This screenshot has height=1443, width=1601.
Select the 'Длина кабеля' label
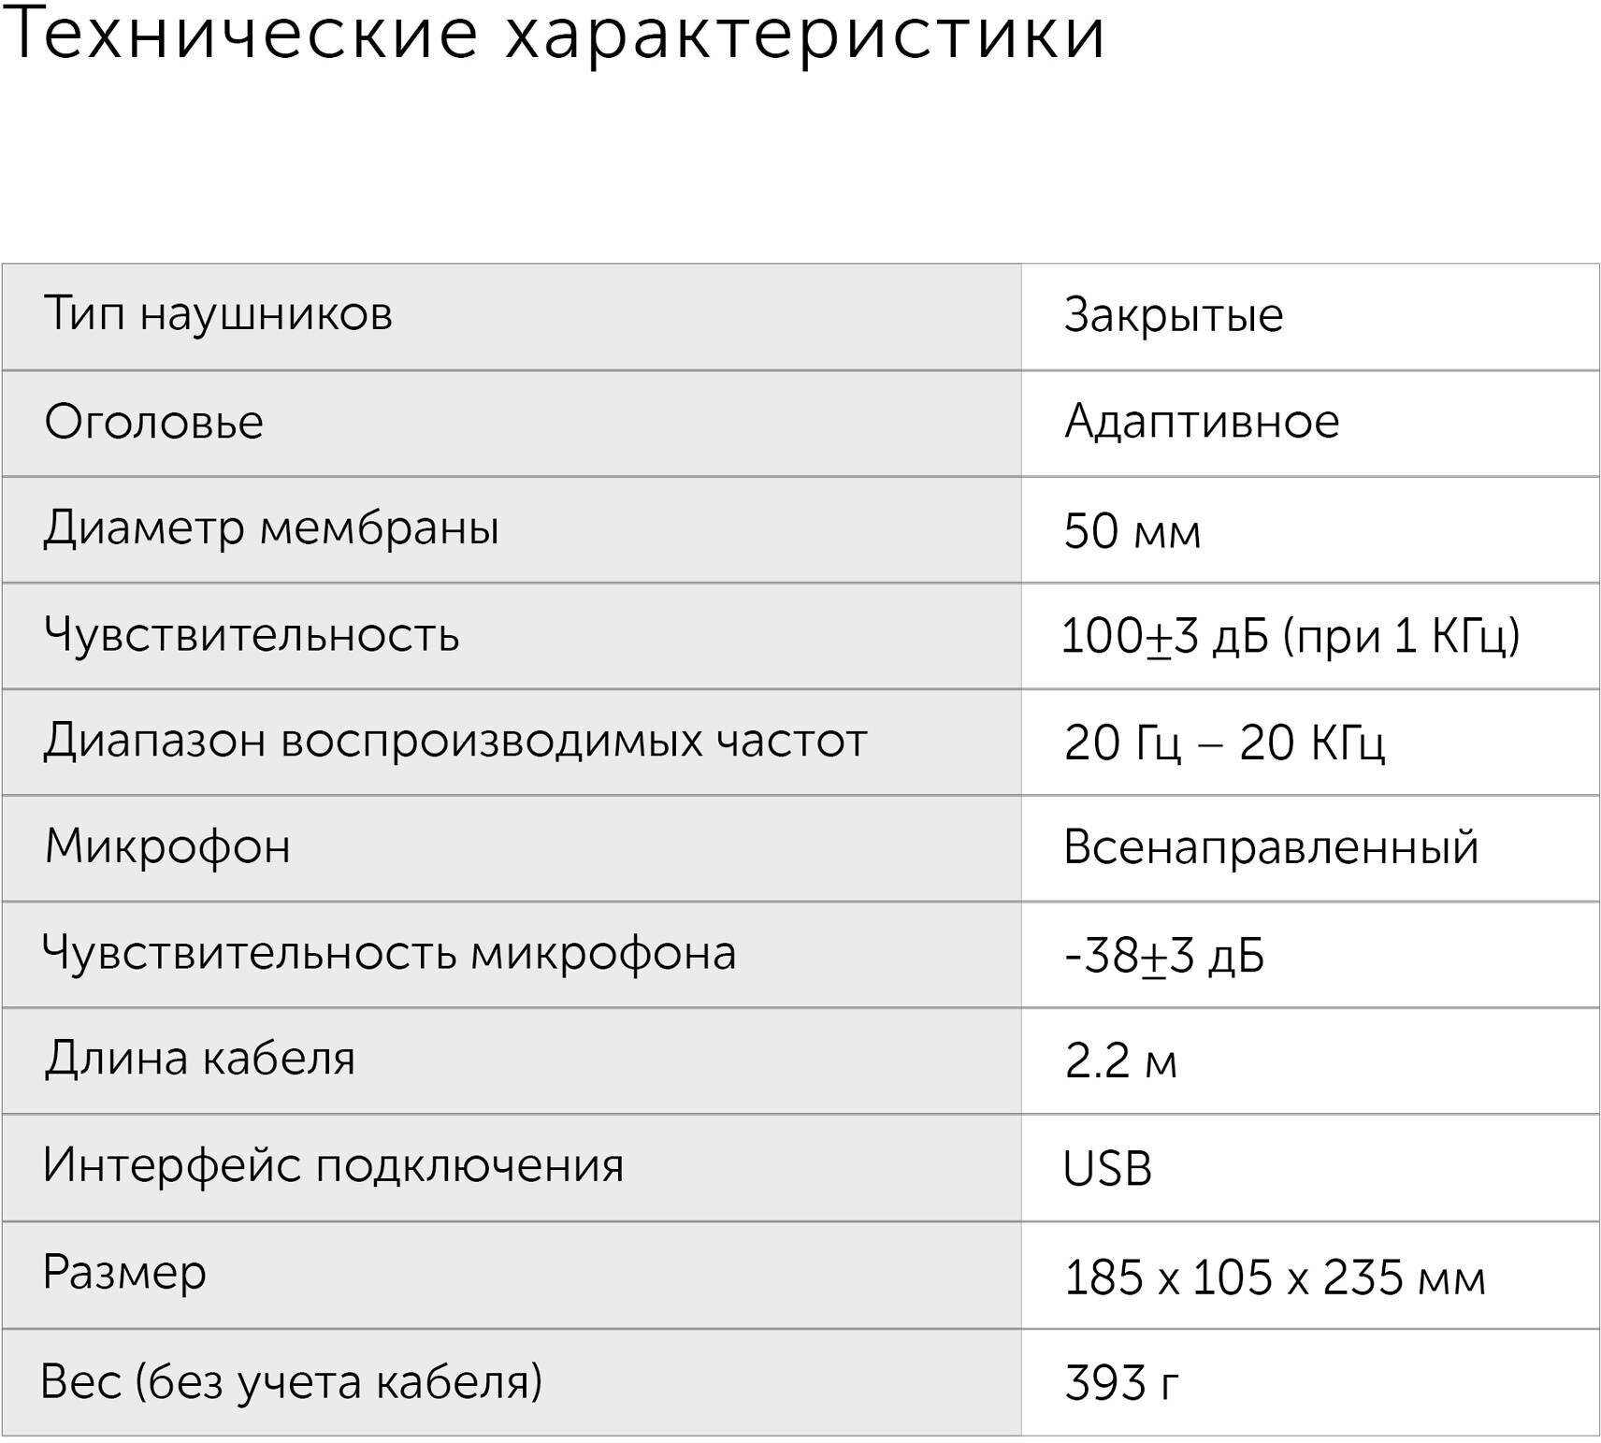(x=199, y=1061)
